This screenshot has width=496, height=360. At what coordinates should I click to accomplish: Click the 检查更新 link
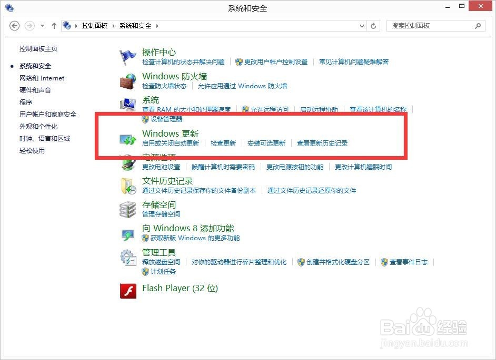[x=223, y=142]
